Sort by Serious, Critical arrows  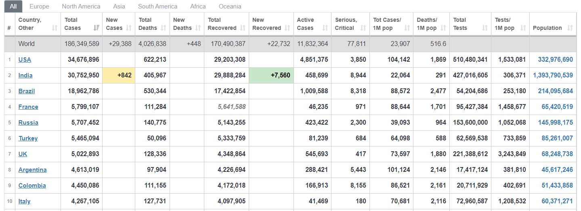[363, 28]
